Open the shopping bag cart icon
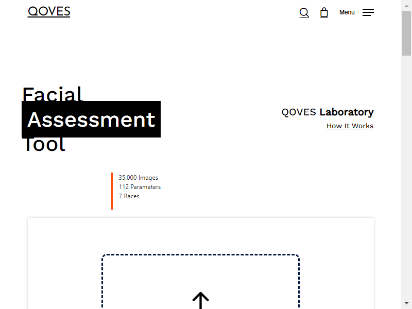Image resolution: width=412 pixels, height=309 pixels. pyautogui.click(x=324, y=12)
